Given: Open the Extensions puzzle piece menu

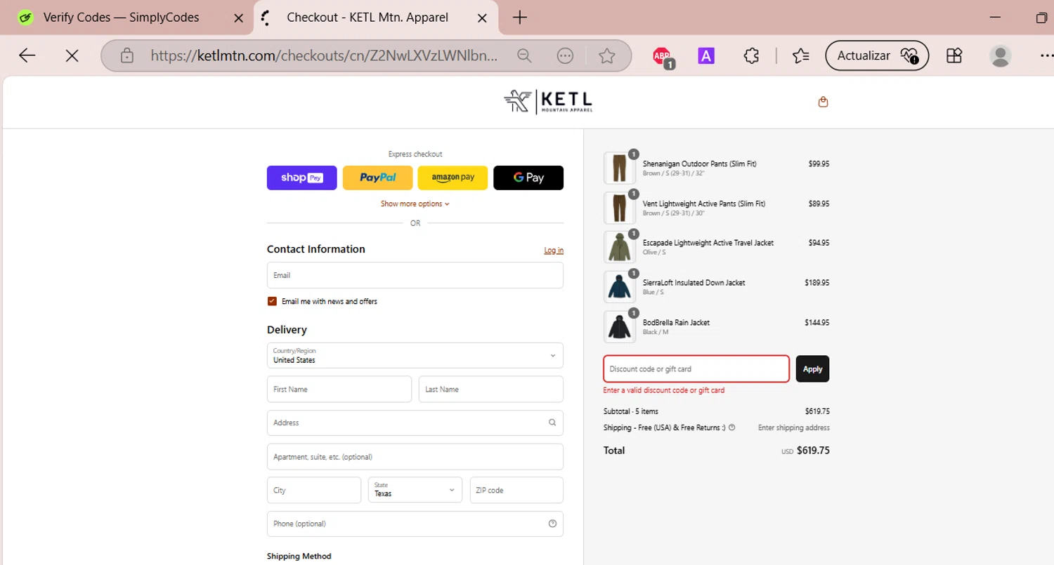Looking at the screenshot, I should point(751,55).
